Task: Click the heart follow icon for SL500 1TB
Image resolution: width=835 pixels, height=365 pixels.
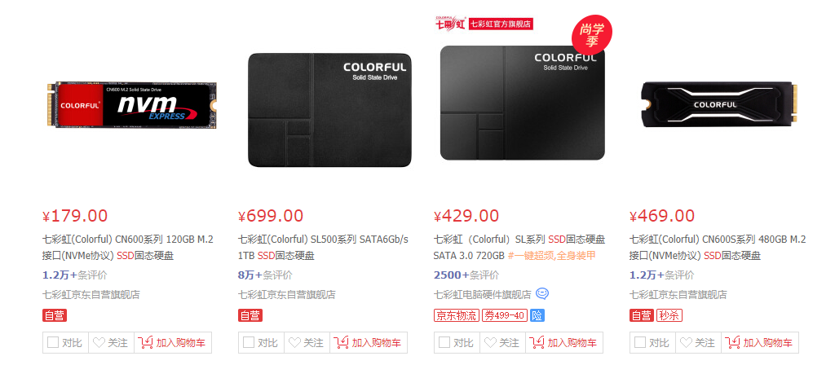Action: (294, 343)
